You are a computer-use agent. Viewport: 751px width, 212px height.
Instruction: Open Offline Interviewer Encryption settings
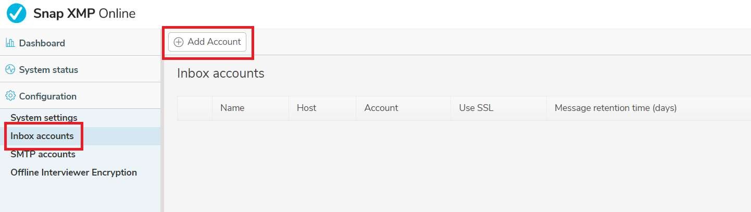click(x=73, y=172)
